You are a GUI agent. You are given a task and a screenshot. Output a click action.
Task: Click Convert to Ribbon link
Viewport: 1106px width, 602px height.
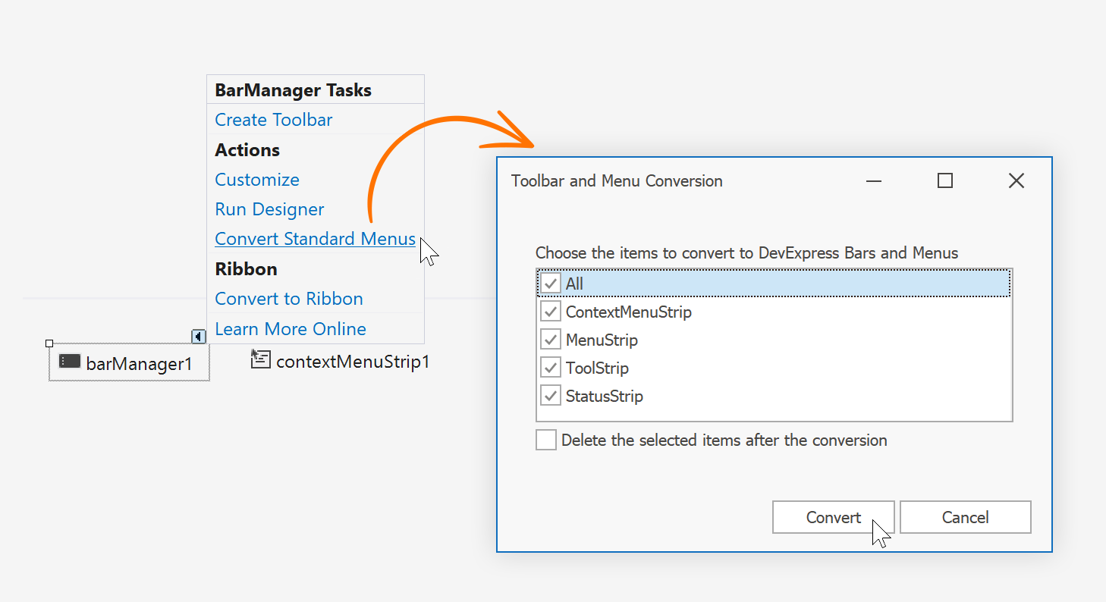pos(289,299)
